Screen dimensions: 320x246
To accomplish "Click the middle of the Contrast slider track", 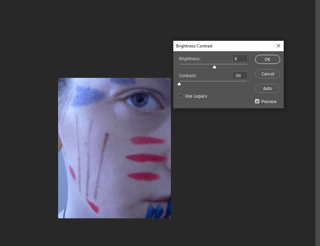I will coord(213,81).
